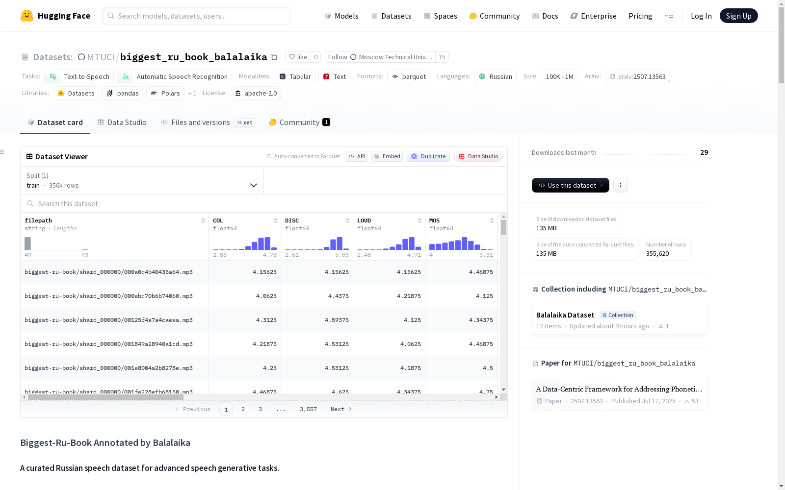
Task: Open API for the dataset viewer
Action: pyautogui.click(x=357, y=156)
